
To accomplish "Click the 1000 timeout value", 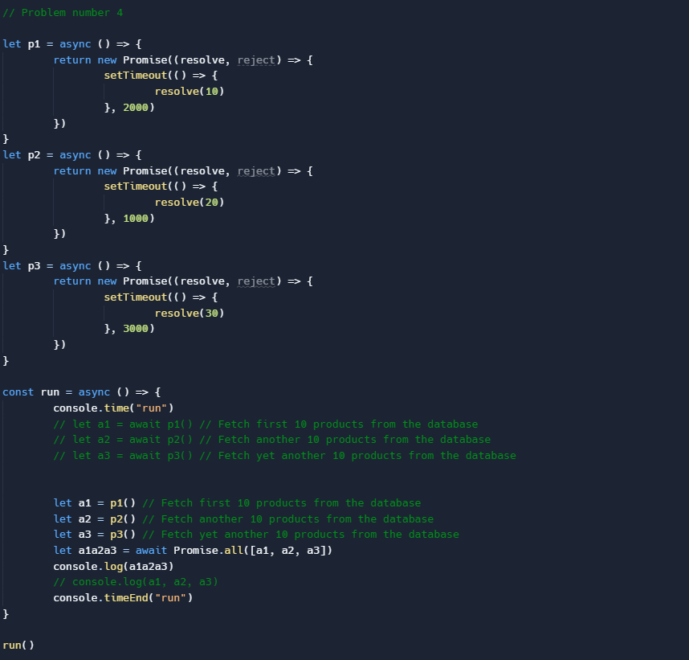I will (x=136, y=218).
